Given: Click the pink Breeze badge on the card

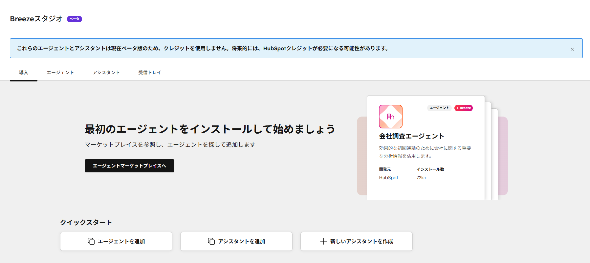Looking at the screenshot, I should (463, 108).
